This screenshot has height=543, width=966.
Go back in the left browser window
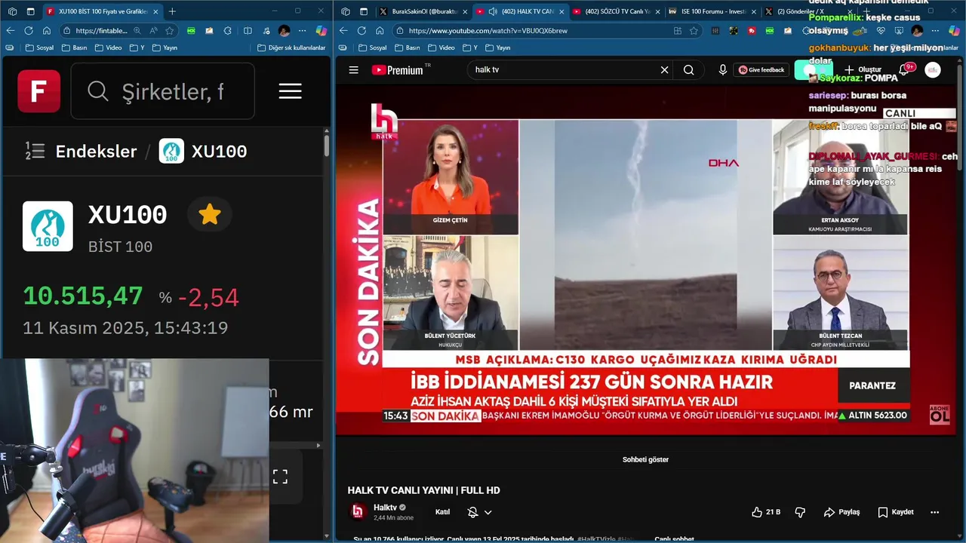11,30
